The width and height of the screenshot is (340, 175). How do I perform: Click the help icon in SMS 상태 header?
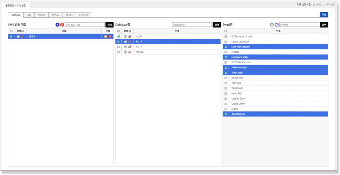pyautogui.click(x=23, y=31)
